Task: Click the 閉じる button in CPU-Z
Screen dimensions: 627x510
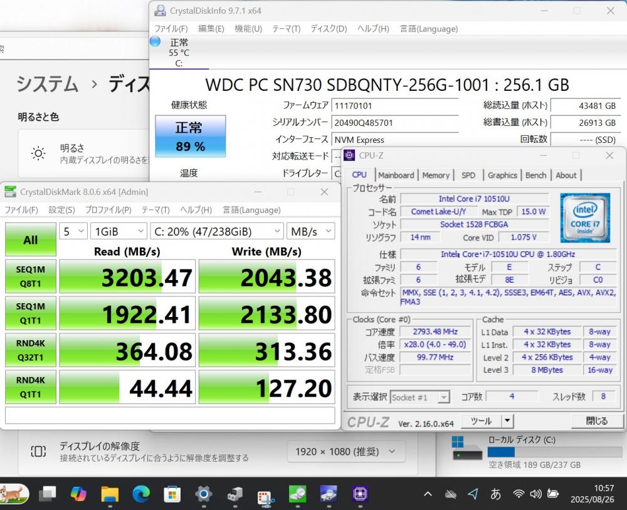Action: pyautogui.click(x=597, y=420)
